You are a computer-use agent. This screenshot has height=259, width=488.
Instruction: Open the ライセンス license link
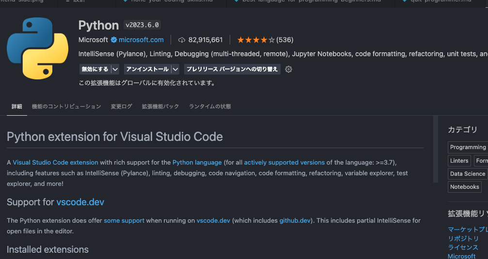pyautogui.click(x=463, y=247)
